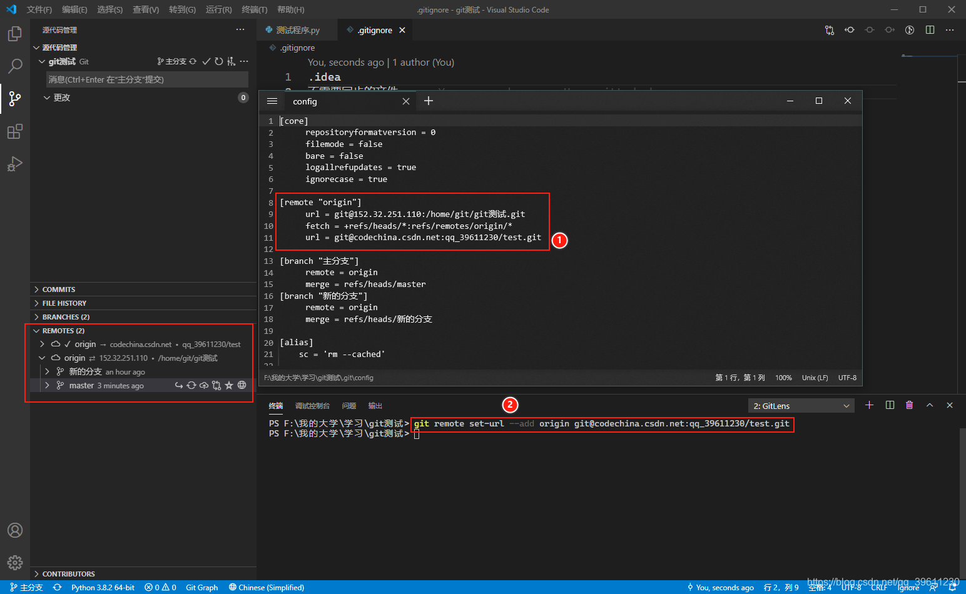Click the star icon on the master branch row

[229, 385]
